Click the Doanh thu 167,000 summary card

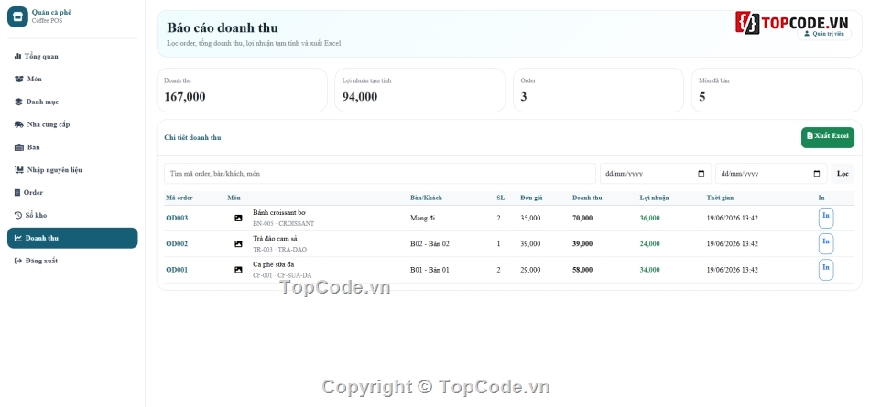(242, 90)
